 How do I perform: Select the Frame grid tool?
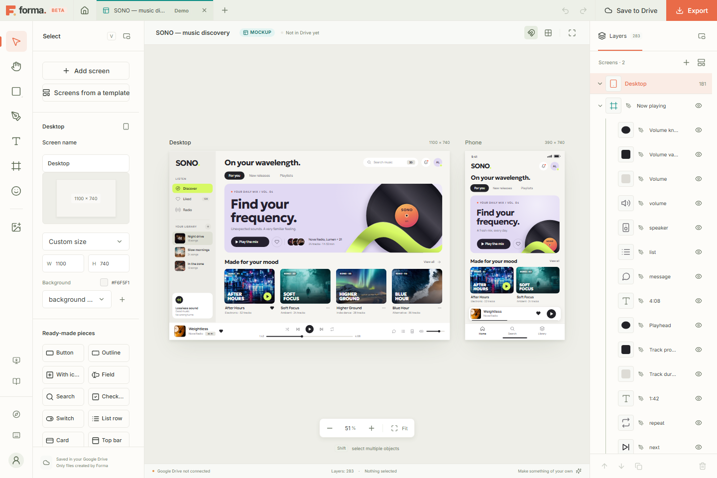[x=16, y=166]
